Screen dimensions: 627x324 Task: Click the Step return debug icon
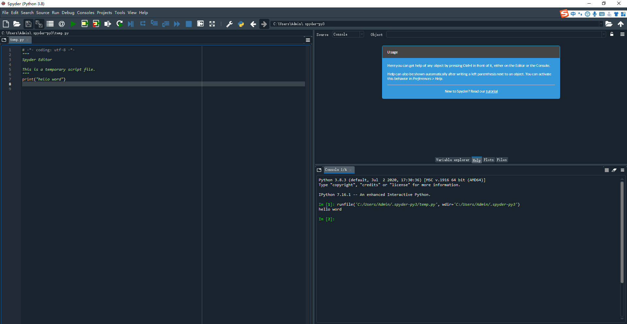[x=166, y=24]
